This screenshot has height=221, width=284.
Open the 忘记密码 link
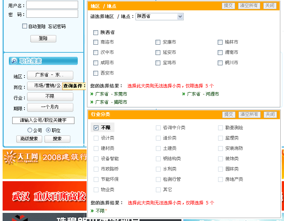click(57, 27)
